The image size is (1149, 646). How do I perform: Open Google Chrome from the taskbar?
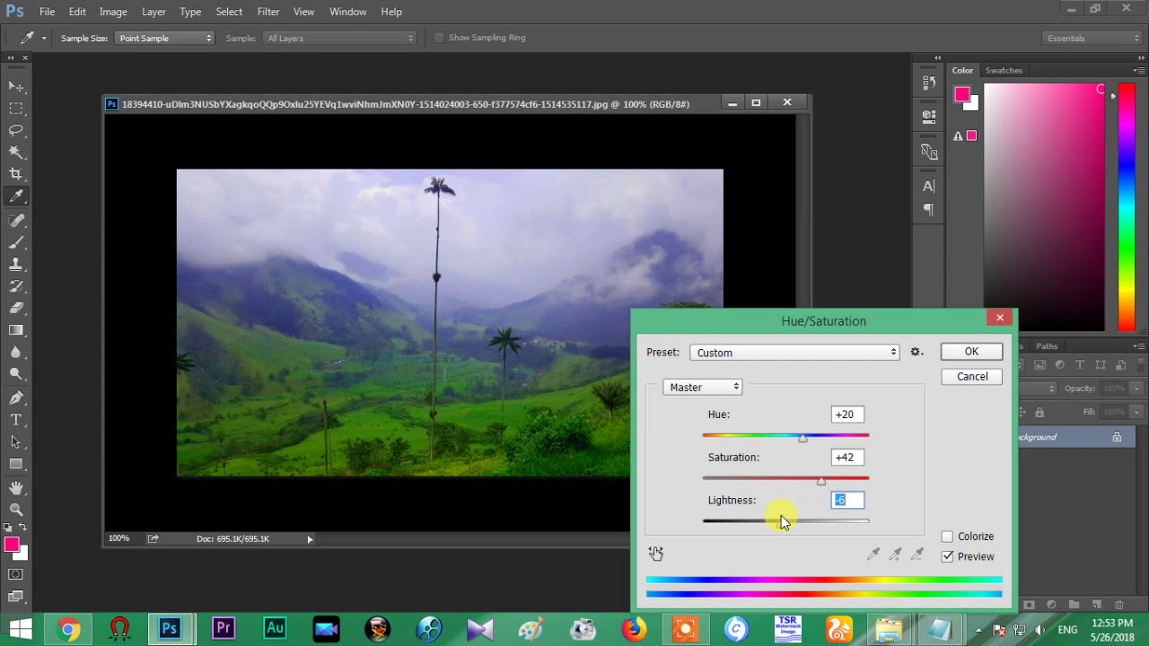[x=68, y=629]
